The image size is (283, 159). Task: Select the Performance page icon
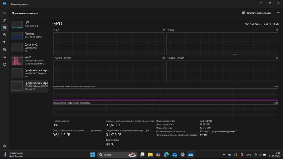tap(4, 27)
